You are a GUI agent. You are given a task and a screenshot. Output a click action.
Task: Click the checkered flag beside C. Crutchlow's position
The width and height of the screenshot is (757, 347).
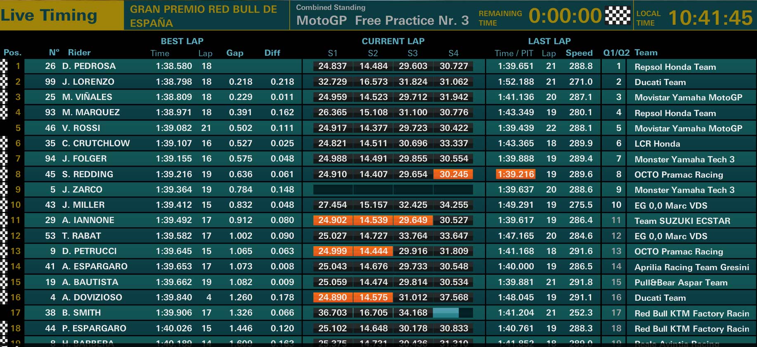4,143
